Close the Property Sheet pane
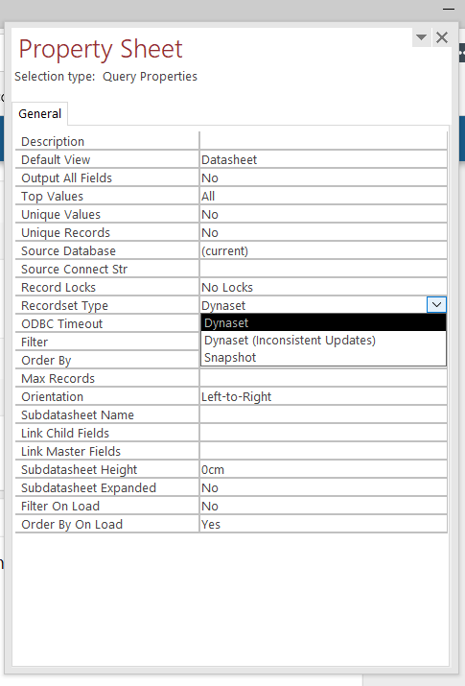Viewport: 465px width, 686px height. [442, 37]
